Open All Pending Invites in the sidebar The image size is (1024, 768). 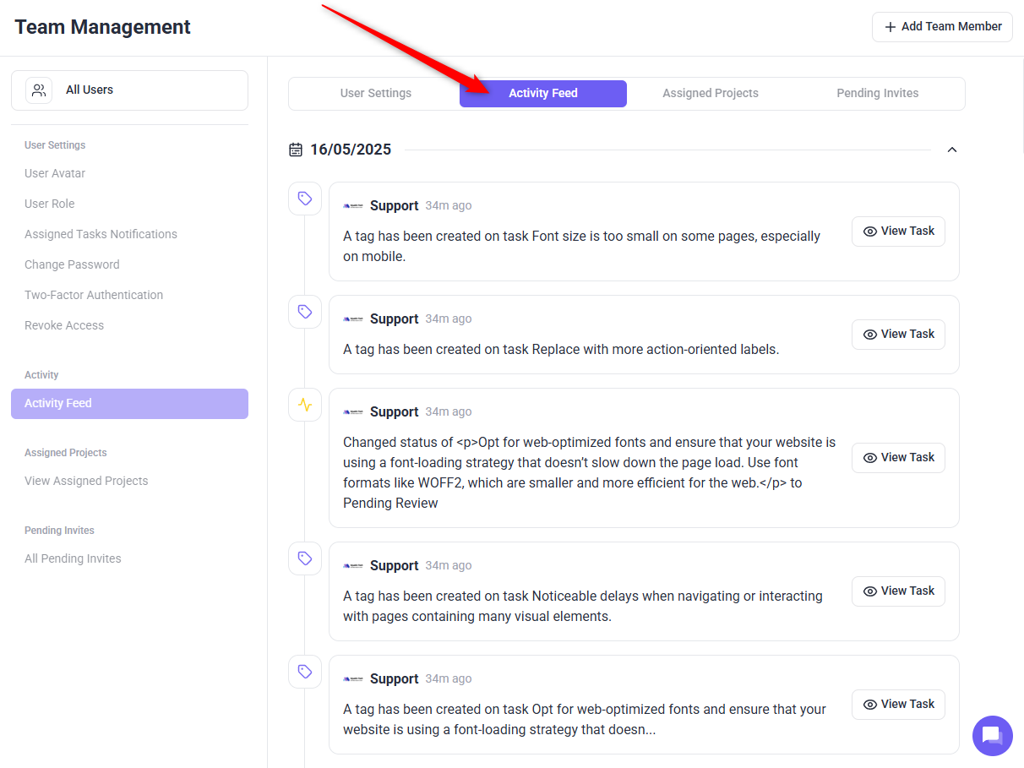pos(73,558)
